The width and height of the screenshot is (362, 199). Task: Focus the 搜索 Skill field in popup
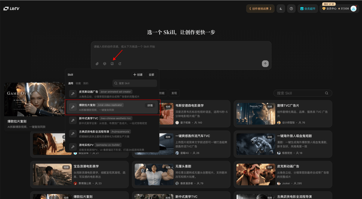[135, 83]
